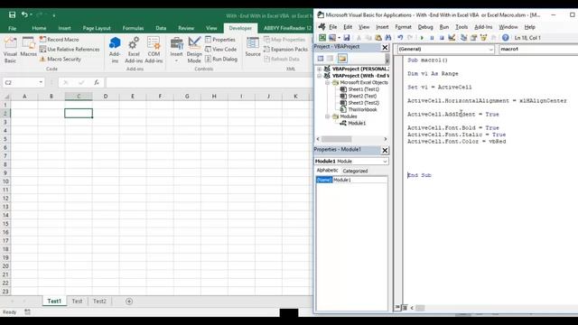Image resolution: width=578 pixels, height=325 pixels.
Task: Select ThisWorkbook in project tree
Action: [x=362, y=110]
